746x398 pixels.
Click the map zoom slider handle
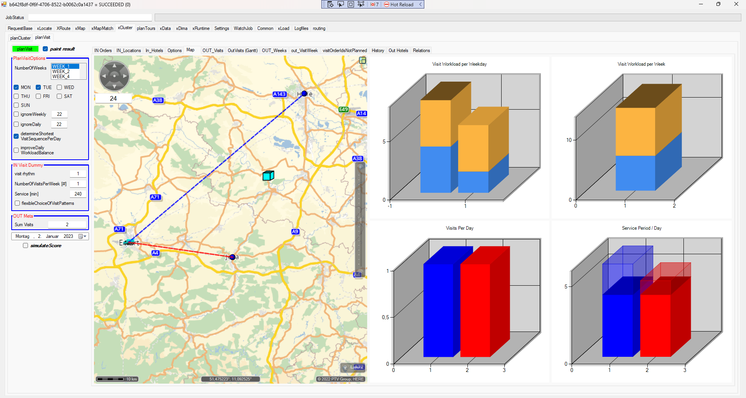pyautogui.click(x=361, y=220)
